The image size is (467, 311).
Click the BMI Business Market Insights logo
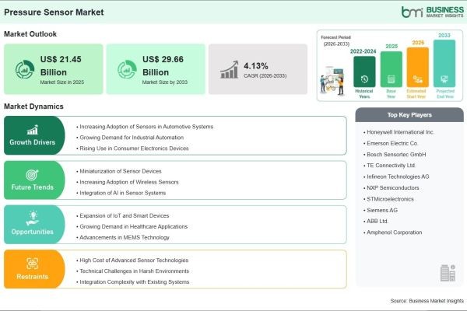coord(433,12)
